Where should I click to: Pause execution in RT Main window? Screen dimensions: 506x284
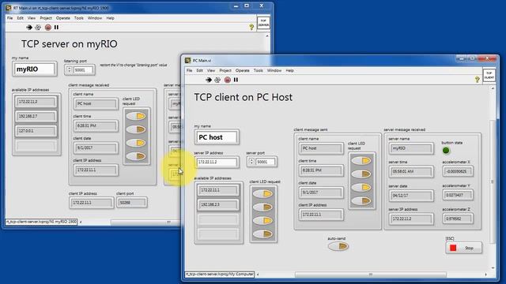click(56, 28)
